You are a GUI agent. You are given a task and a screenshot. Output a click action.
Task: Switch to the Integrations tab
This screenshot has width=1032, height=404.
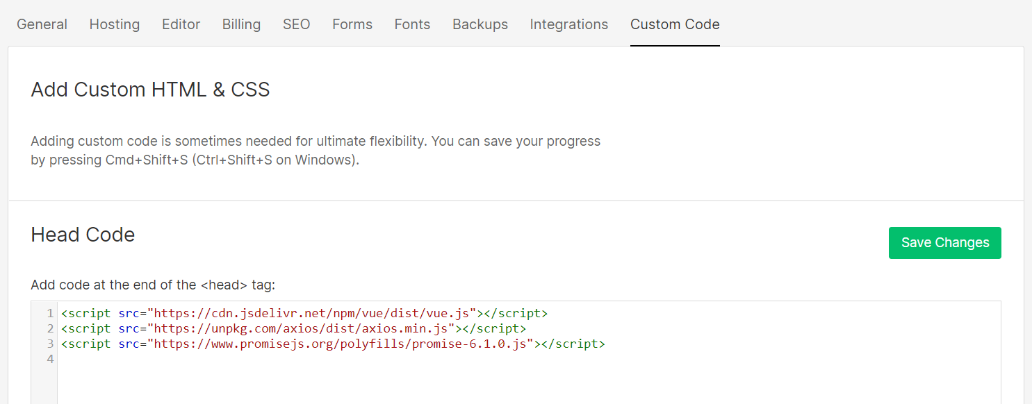pos(568,24)
